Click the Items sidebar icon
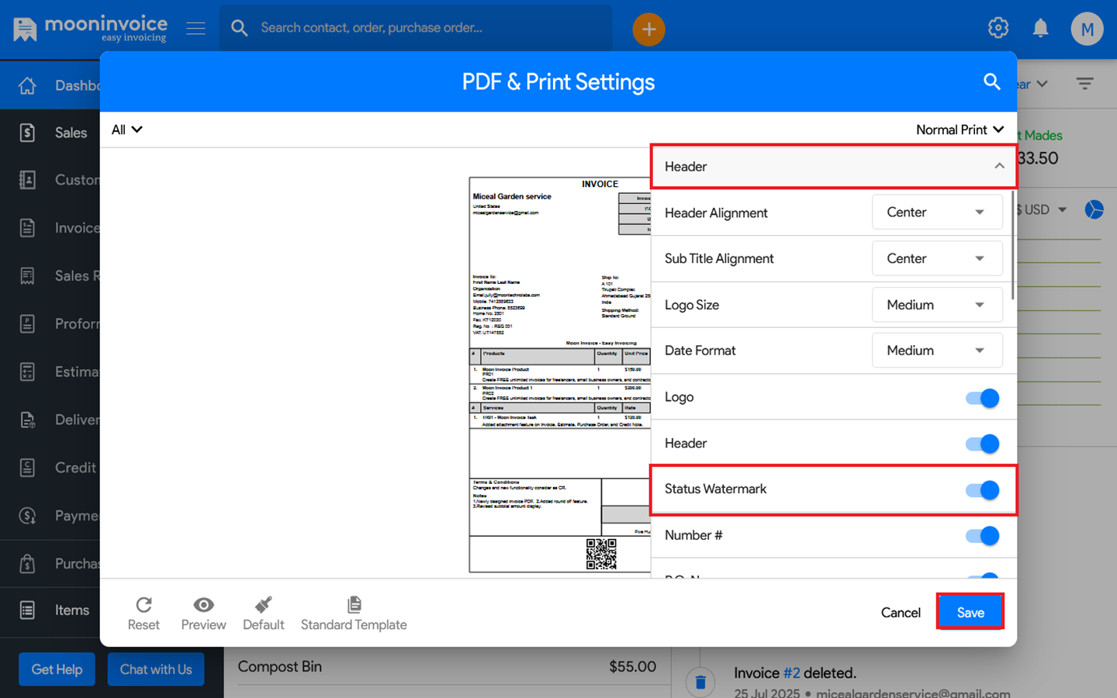This screenshot has height=698, width=1117. coord(27,610)
